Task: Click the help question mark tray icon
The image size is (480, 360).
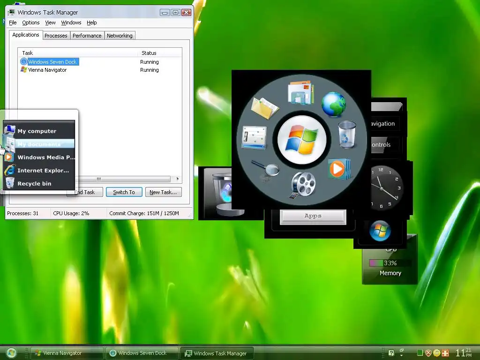Action: 391,353
